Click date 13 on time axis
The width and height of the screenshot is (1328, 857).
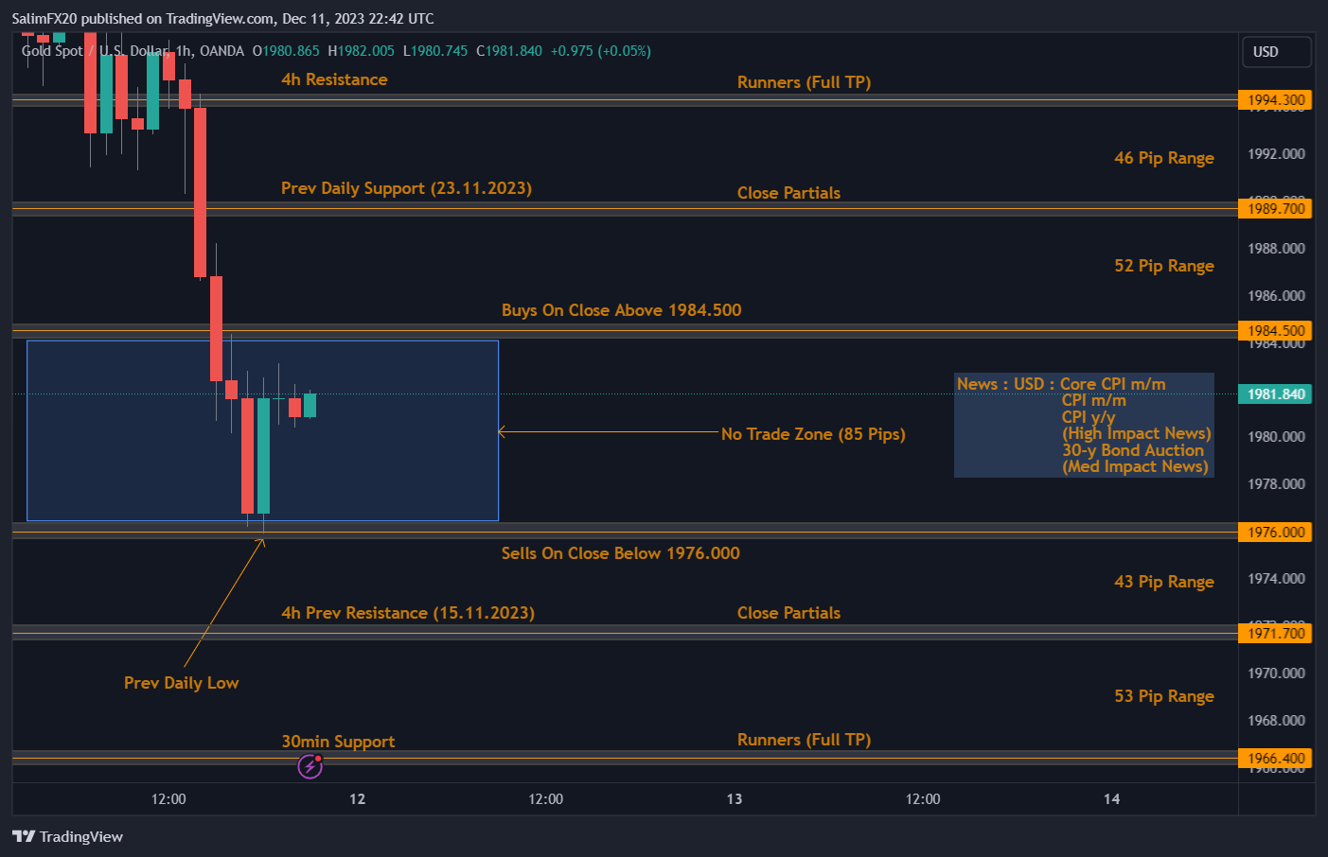click(x=735, y=799)
